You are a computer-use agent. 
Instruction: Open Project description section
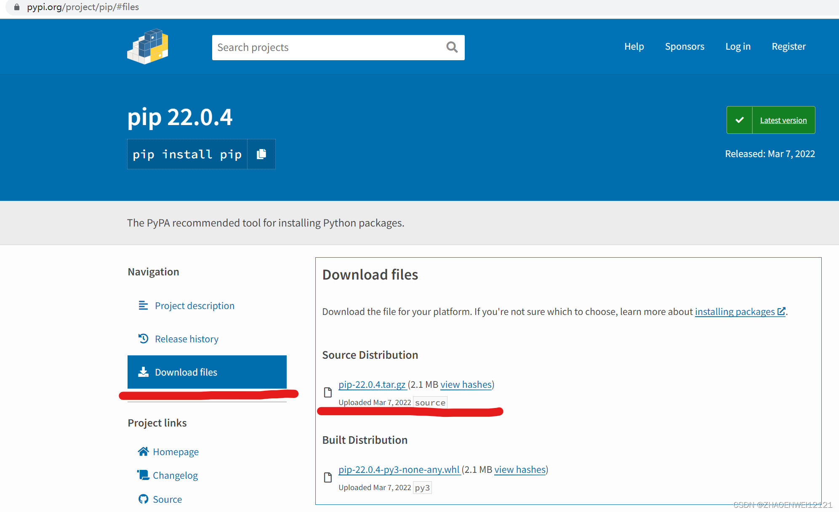pyautogui.click(x=194, y=305)
